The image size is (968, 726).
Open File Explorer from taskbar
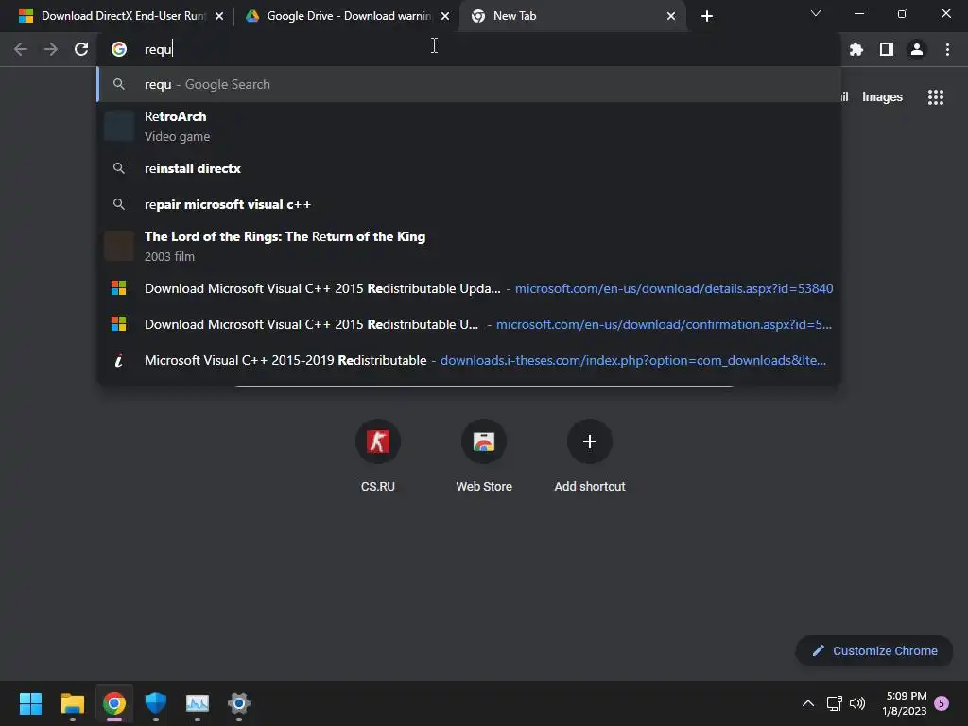point(72,703)
